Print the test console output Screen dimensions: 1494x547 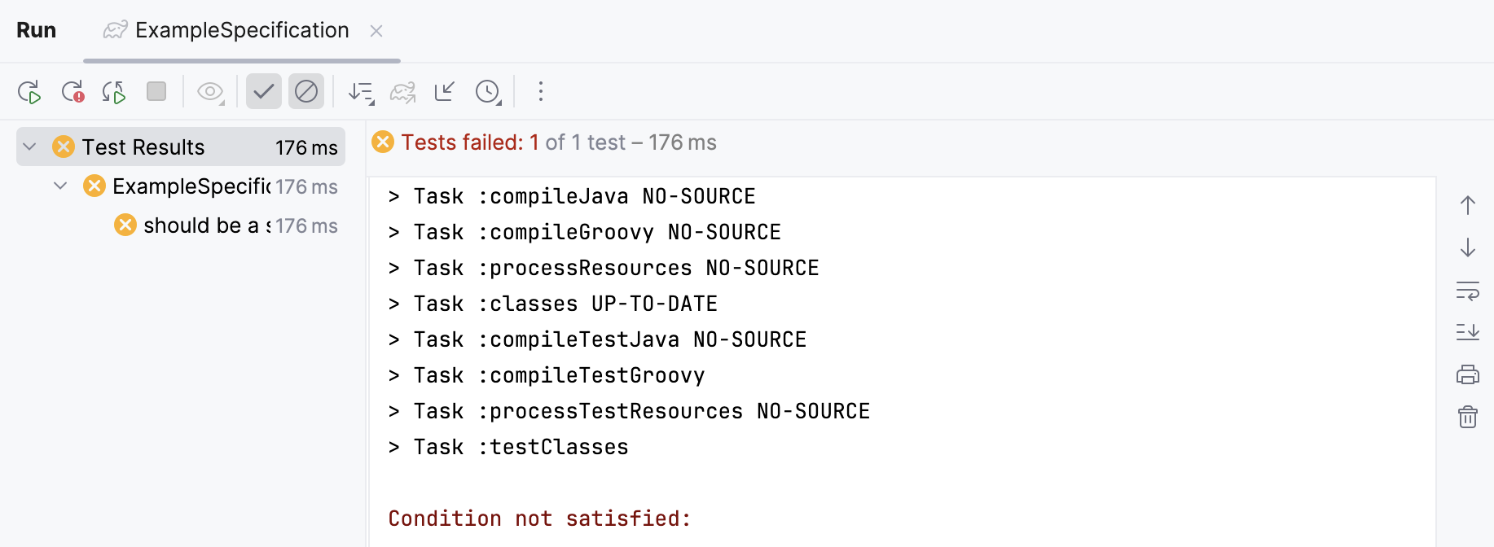pos(1467,374)
